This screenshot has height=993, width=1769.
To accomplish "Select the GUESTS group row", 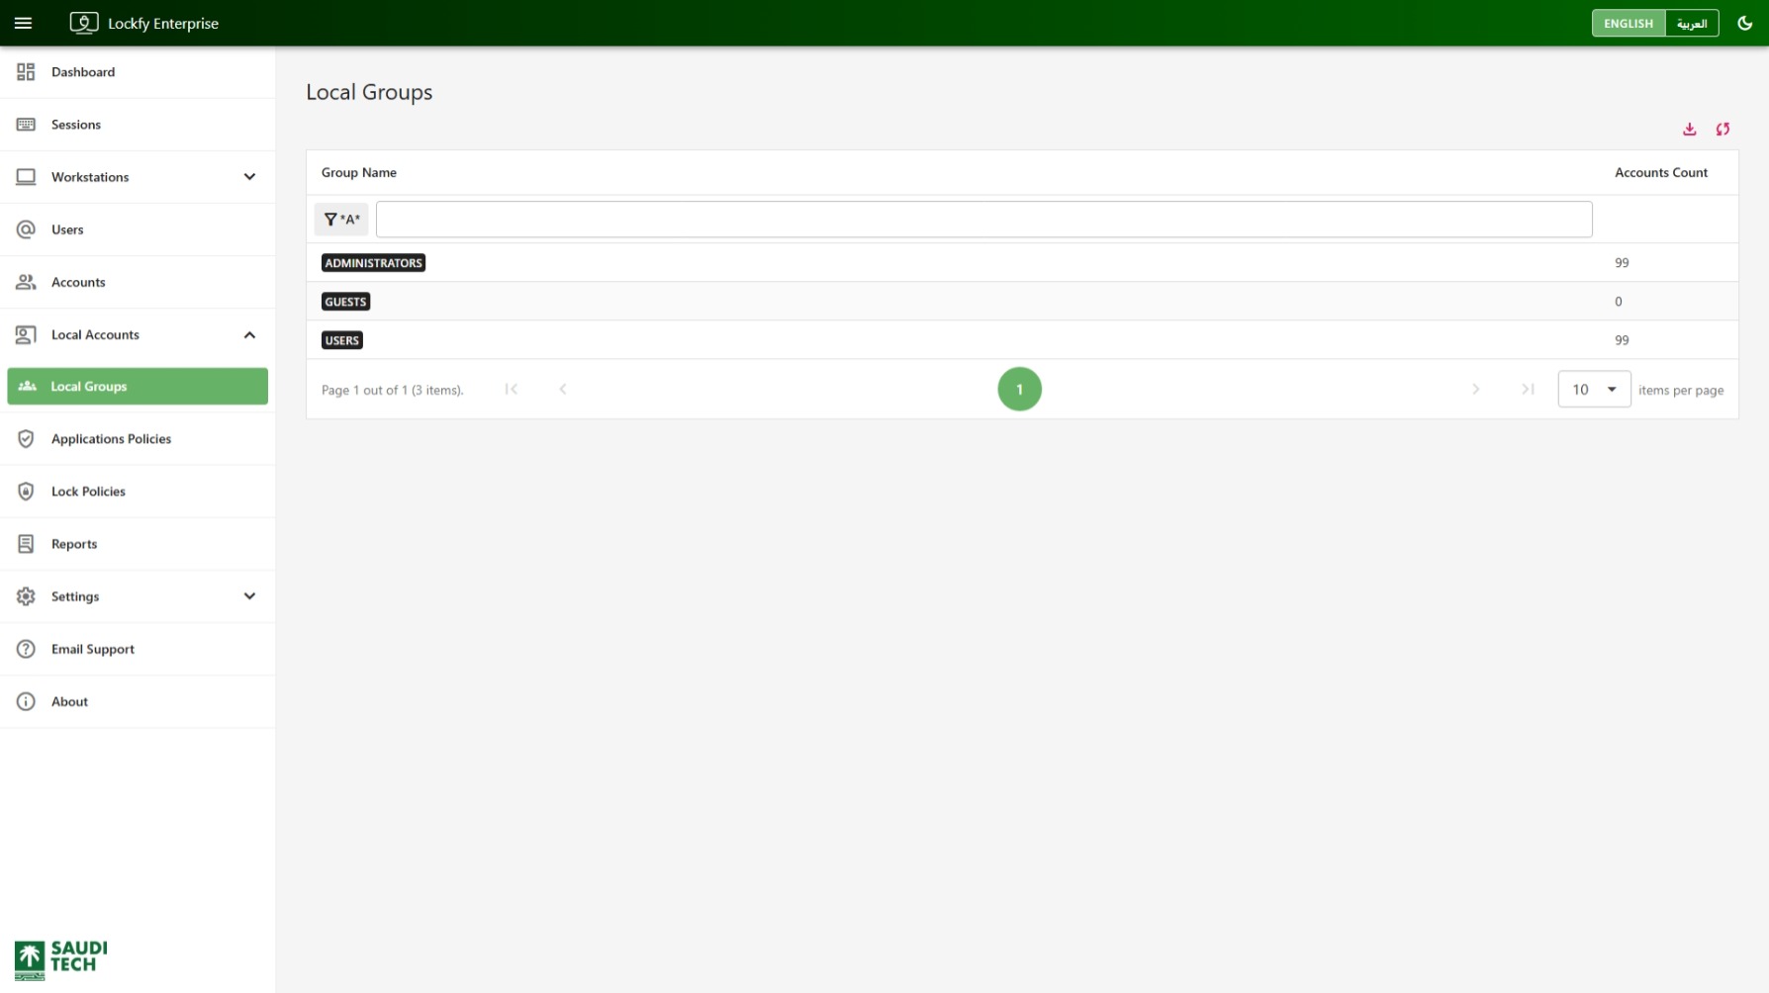I will pos(1022,302).
